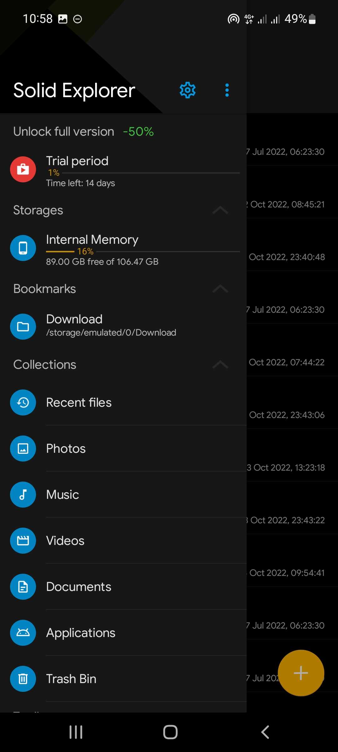
Task: Tap the file row dated Oct 2022, 23:43:06
Action: pyautogui.click(x=292, y=403)
